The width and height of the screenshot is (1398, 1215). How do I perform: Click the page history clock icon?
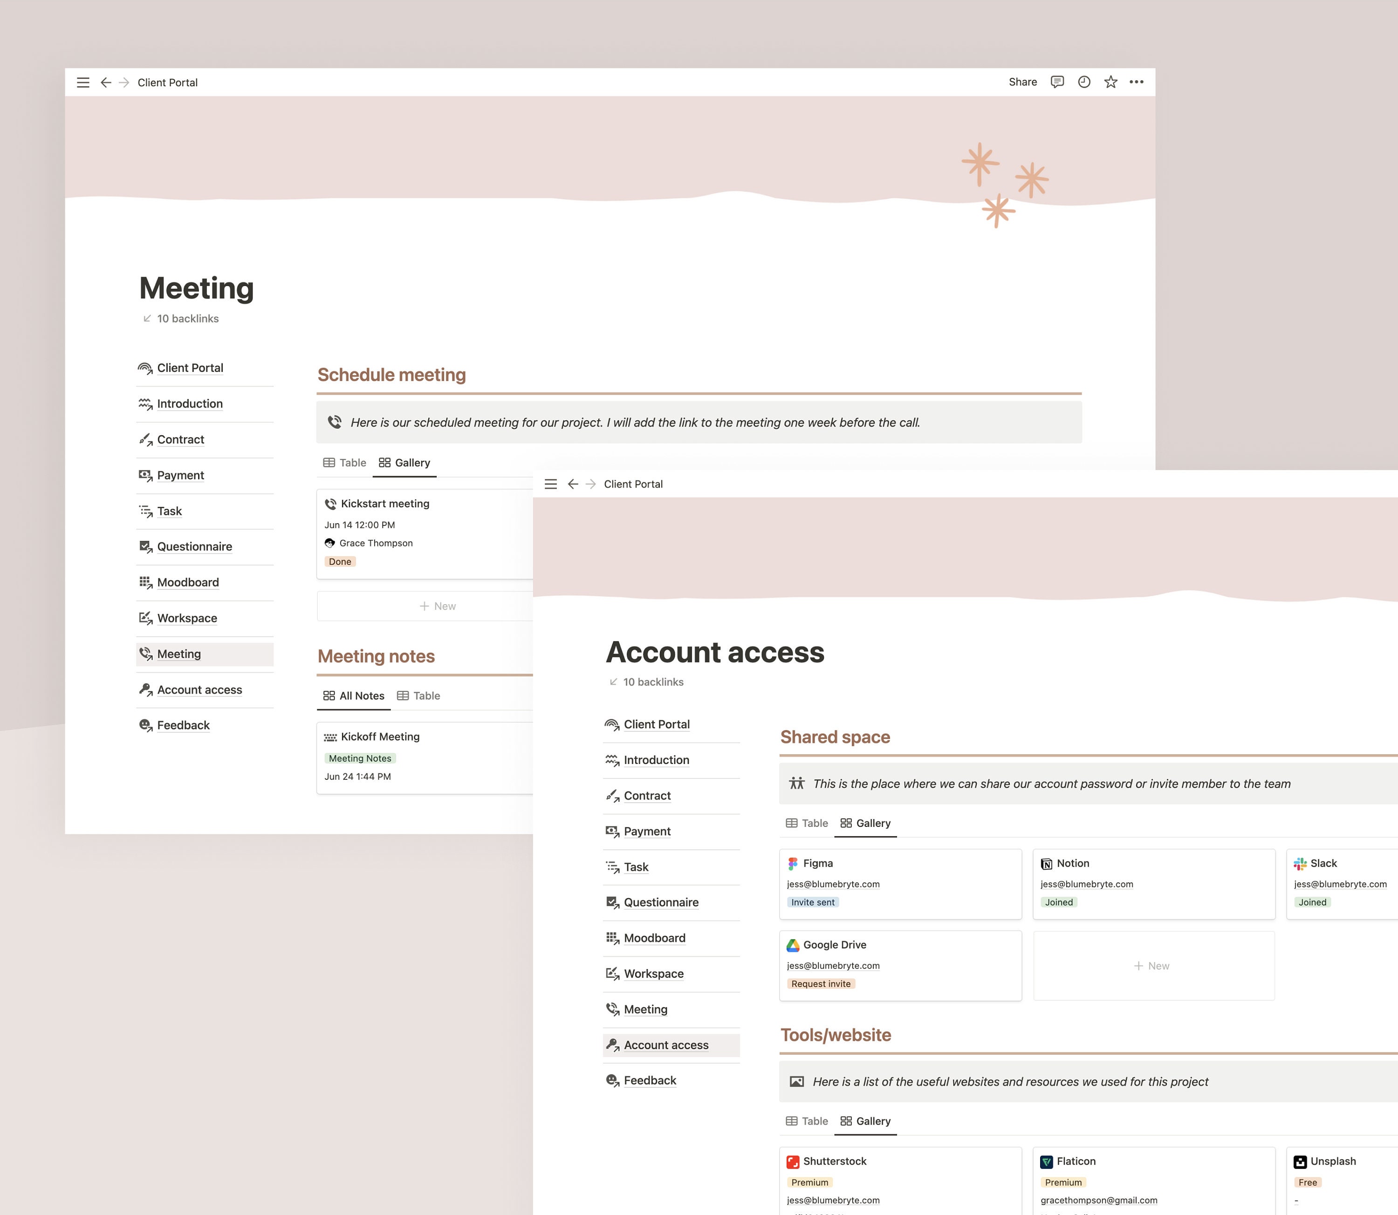tap(1083, 82)
